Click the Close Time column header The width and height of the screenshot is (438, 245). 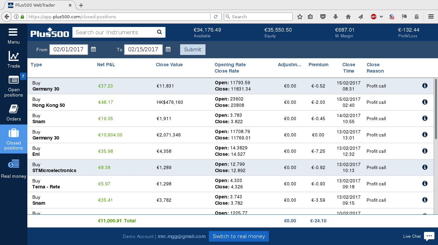[x=349, y=68]
